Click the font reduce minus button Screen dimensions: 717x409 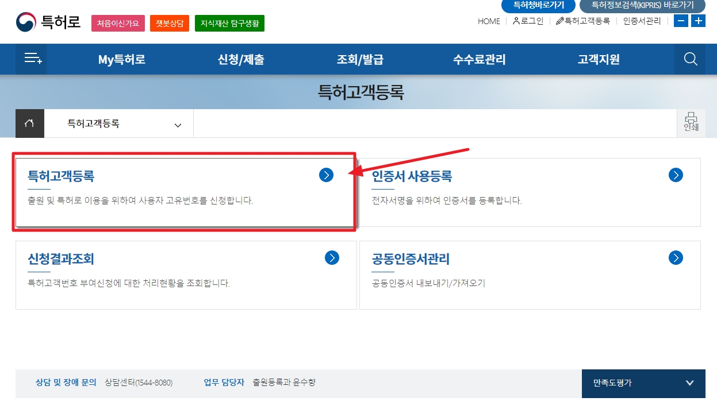click(x=681, y=21)
